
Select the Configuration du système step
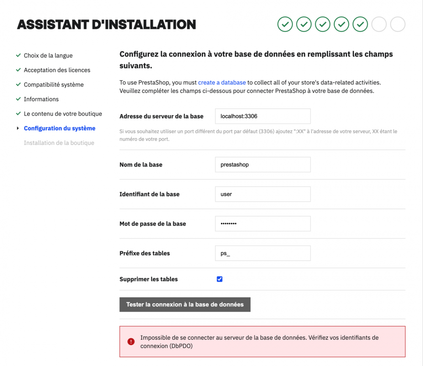59,128
